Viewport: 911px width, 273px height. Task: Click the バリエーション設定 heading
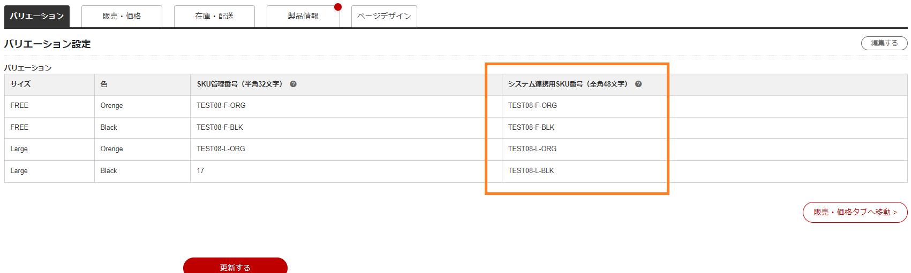coord(47,44)
